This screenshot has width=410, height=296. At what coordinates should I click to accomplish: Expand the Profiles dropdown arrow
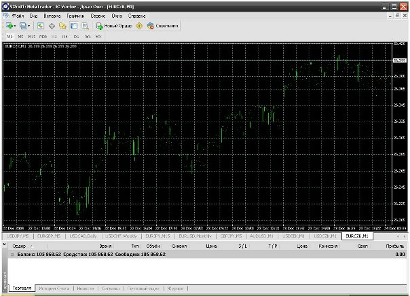29,25
